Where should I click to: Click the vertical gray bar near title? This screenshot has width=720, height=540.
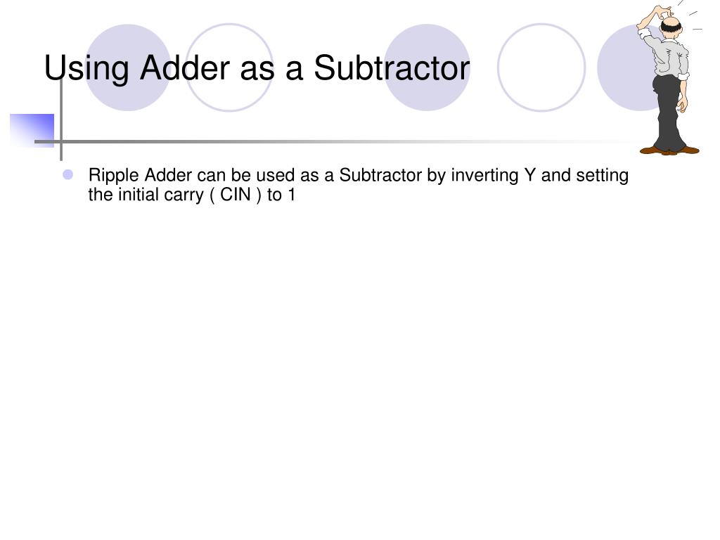tap(61, 120)
